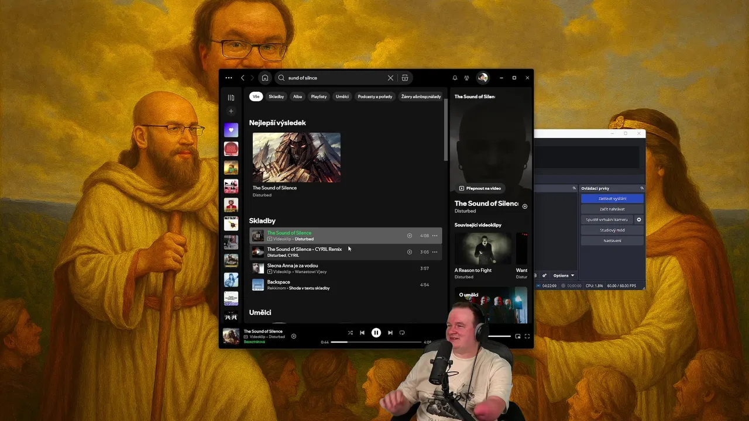Click the OBS gears icon beside Options

click(544, 275)
